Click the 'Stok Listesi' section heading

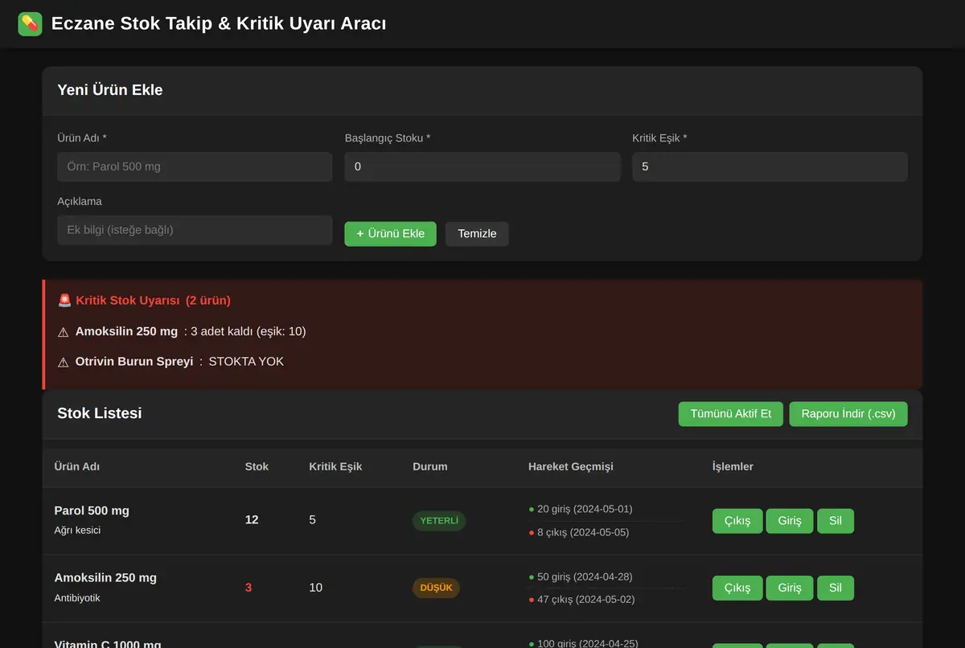(100, 413)
